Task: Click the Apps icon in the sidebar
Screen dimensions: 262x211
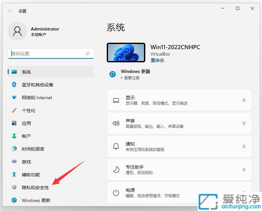Action: click(14, 123)
